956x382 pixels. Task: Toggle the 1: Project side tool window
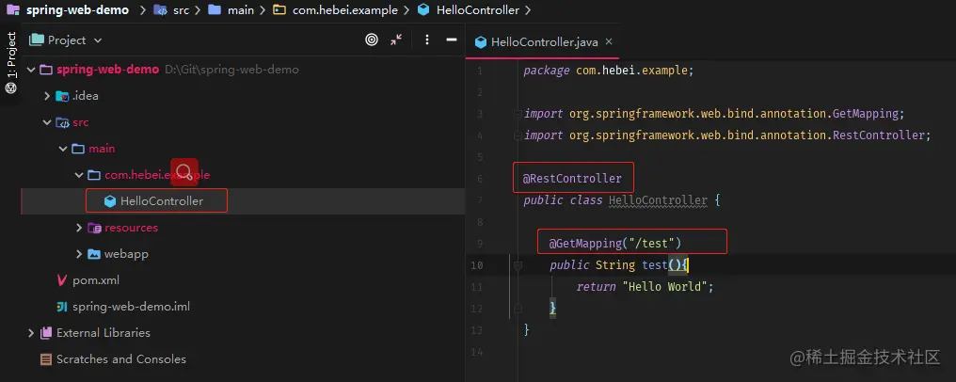(10, 61)
